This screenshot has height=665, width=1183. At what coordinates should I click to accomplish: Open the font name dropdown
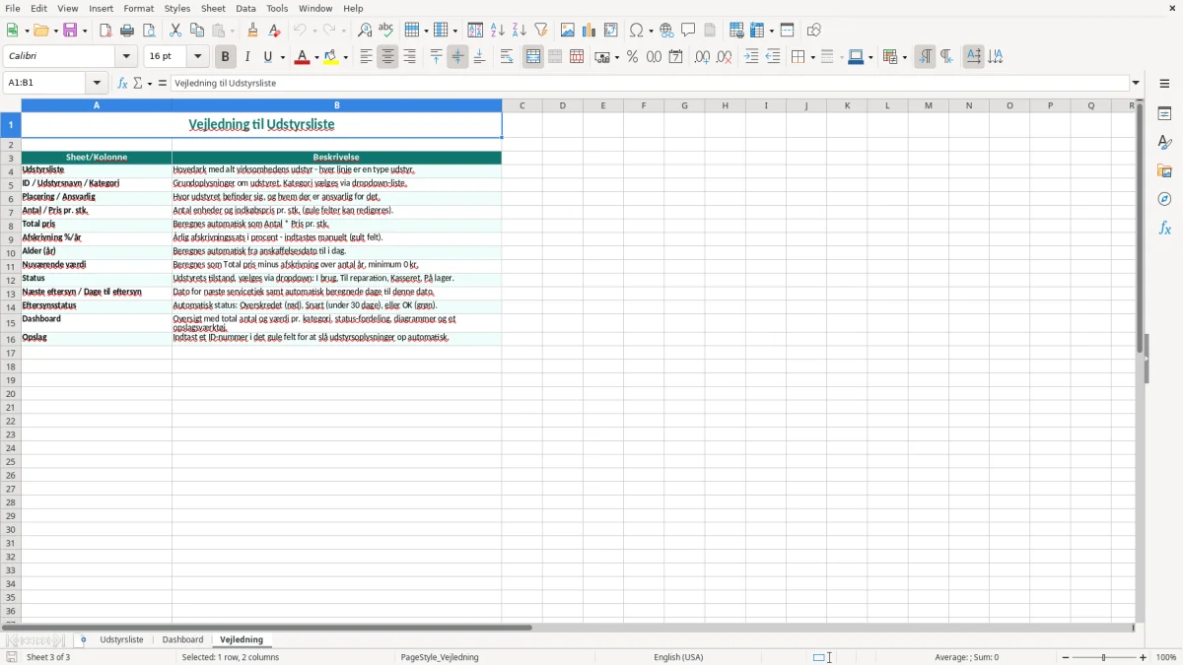coord(126,56)
